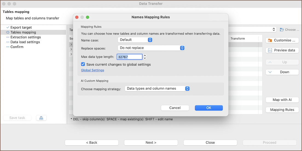Open the Name case dropdown
The height and width of the screenshot is (151, 302).
tap(135, 40)
